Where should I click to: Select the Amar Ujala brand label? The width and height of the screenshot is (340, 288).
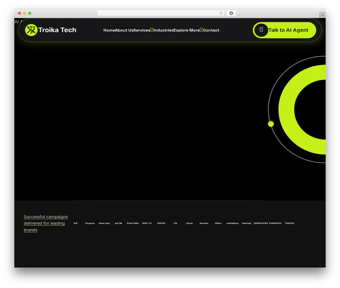click(104, 223)
